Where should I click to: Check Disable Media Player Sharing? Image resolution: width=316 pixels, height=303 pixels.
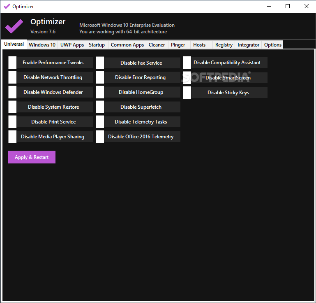click(x=12, y=137)
